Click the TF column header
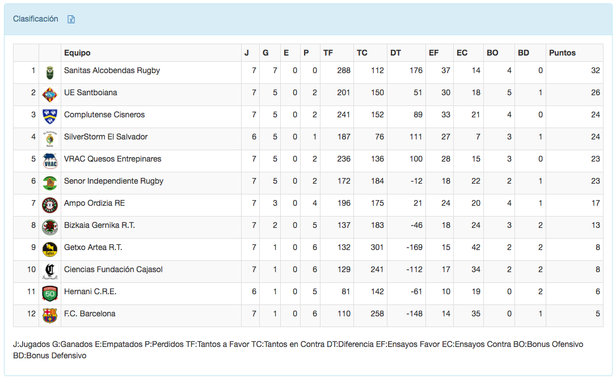 (328, 53)
